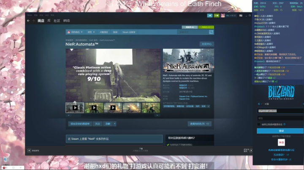Open the Steam profile avatar picture
Screen dimensions: 304x170
click(223, 16)
